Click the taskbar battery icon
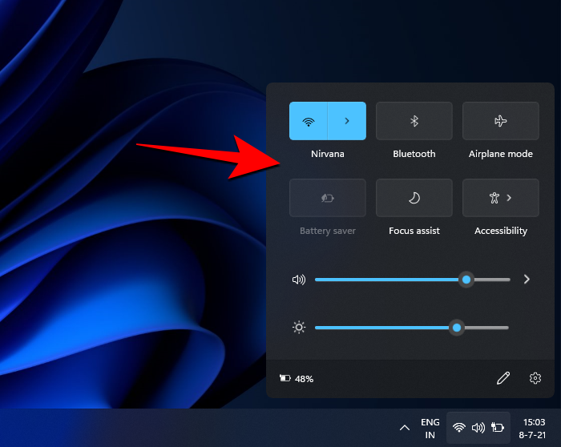The height and width of the screenshot is (447, 561). pyautogui.click(x=498, y=428)
